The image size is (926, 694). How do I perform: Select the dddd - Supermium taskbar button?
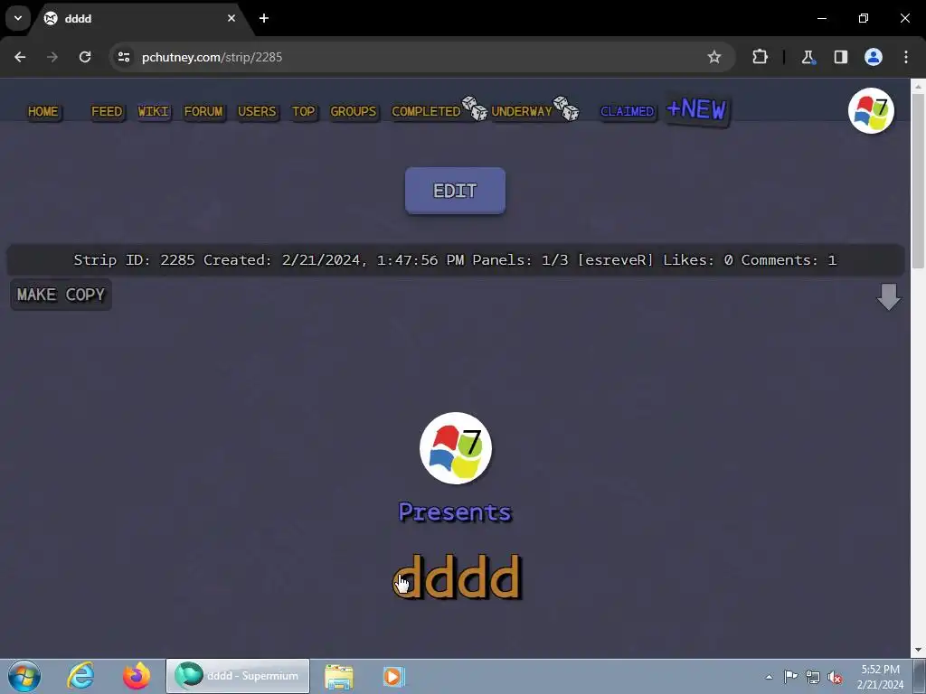pos(238,676)
